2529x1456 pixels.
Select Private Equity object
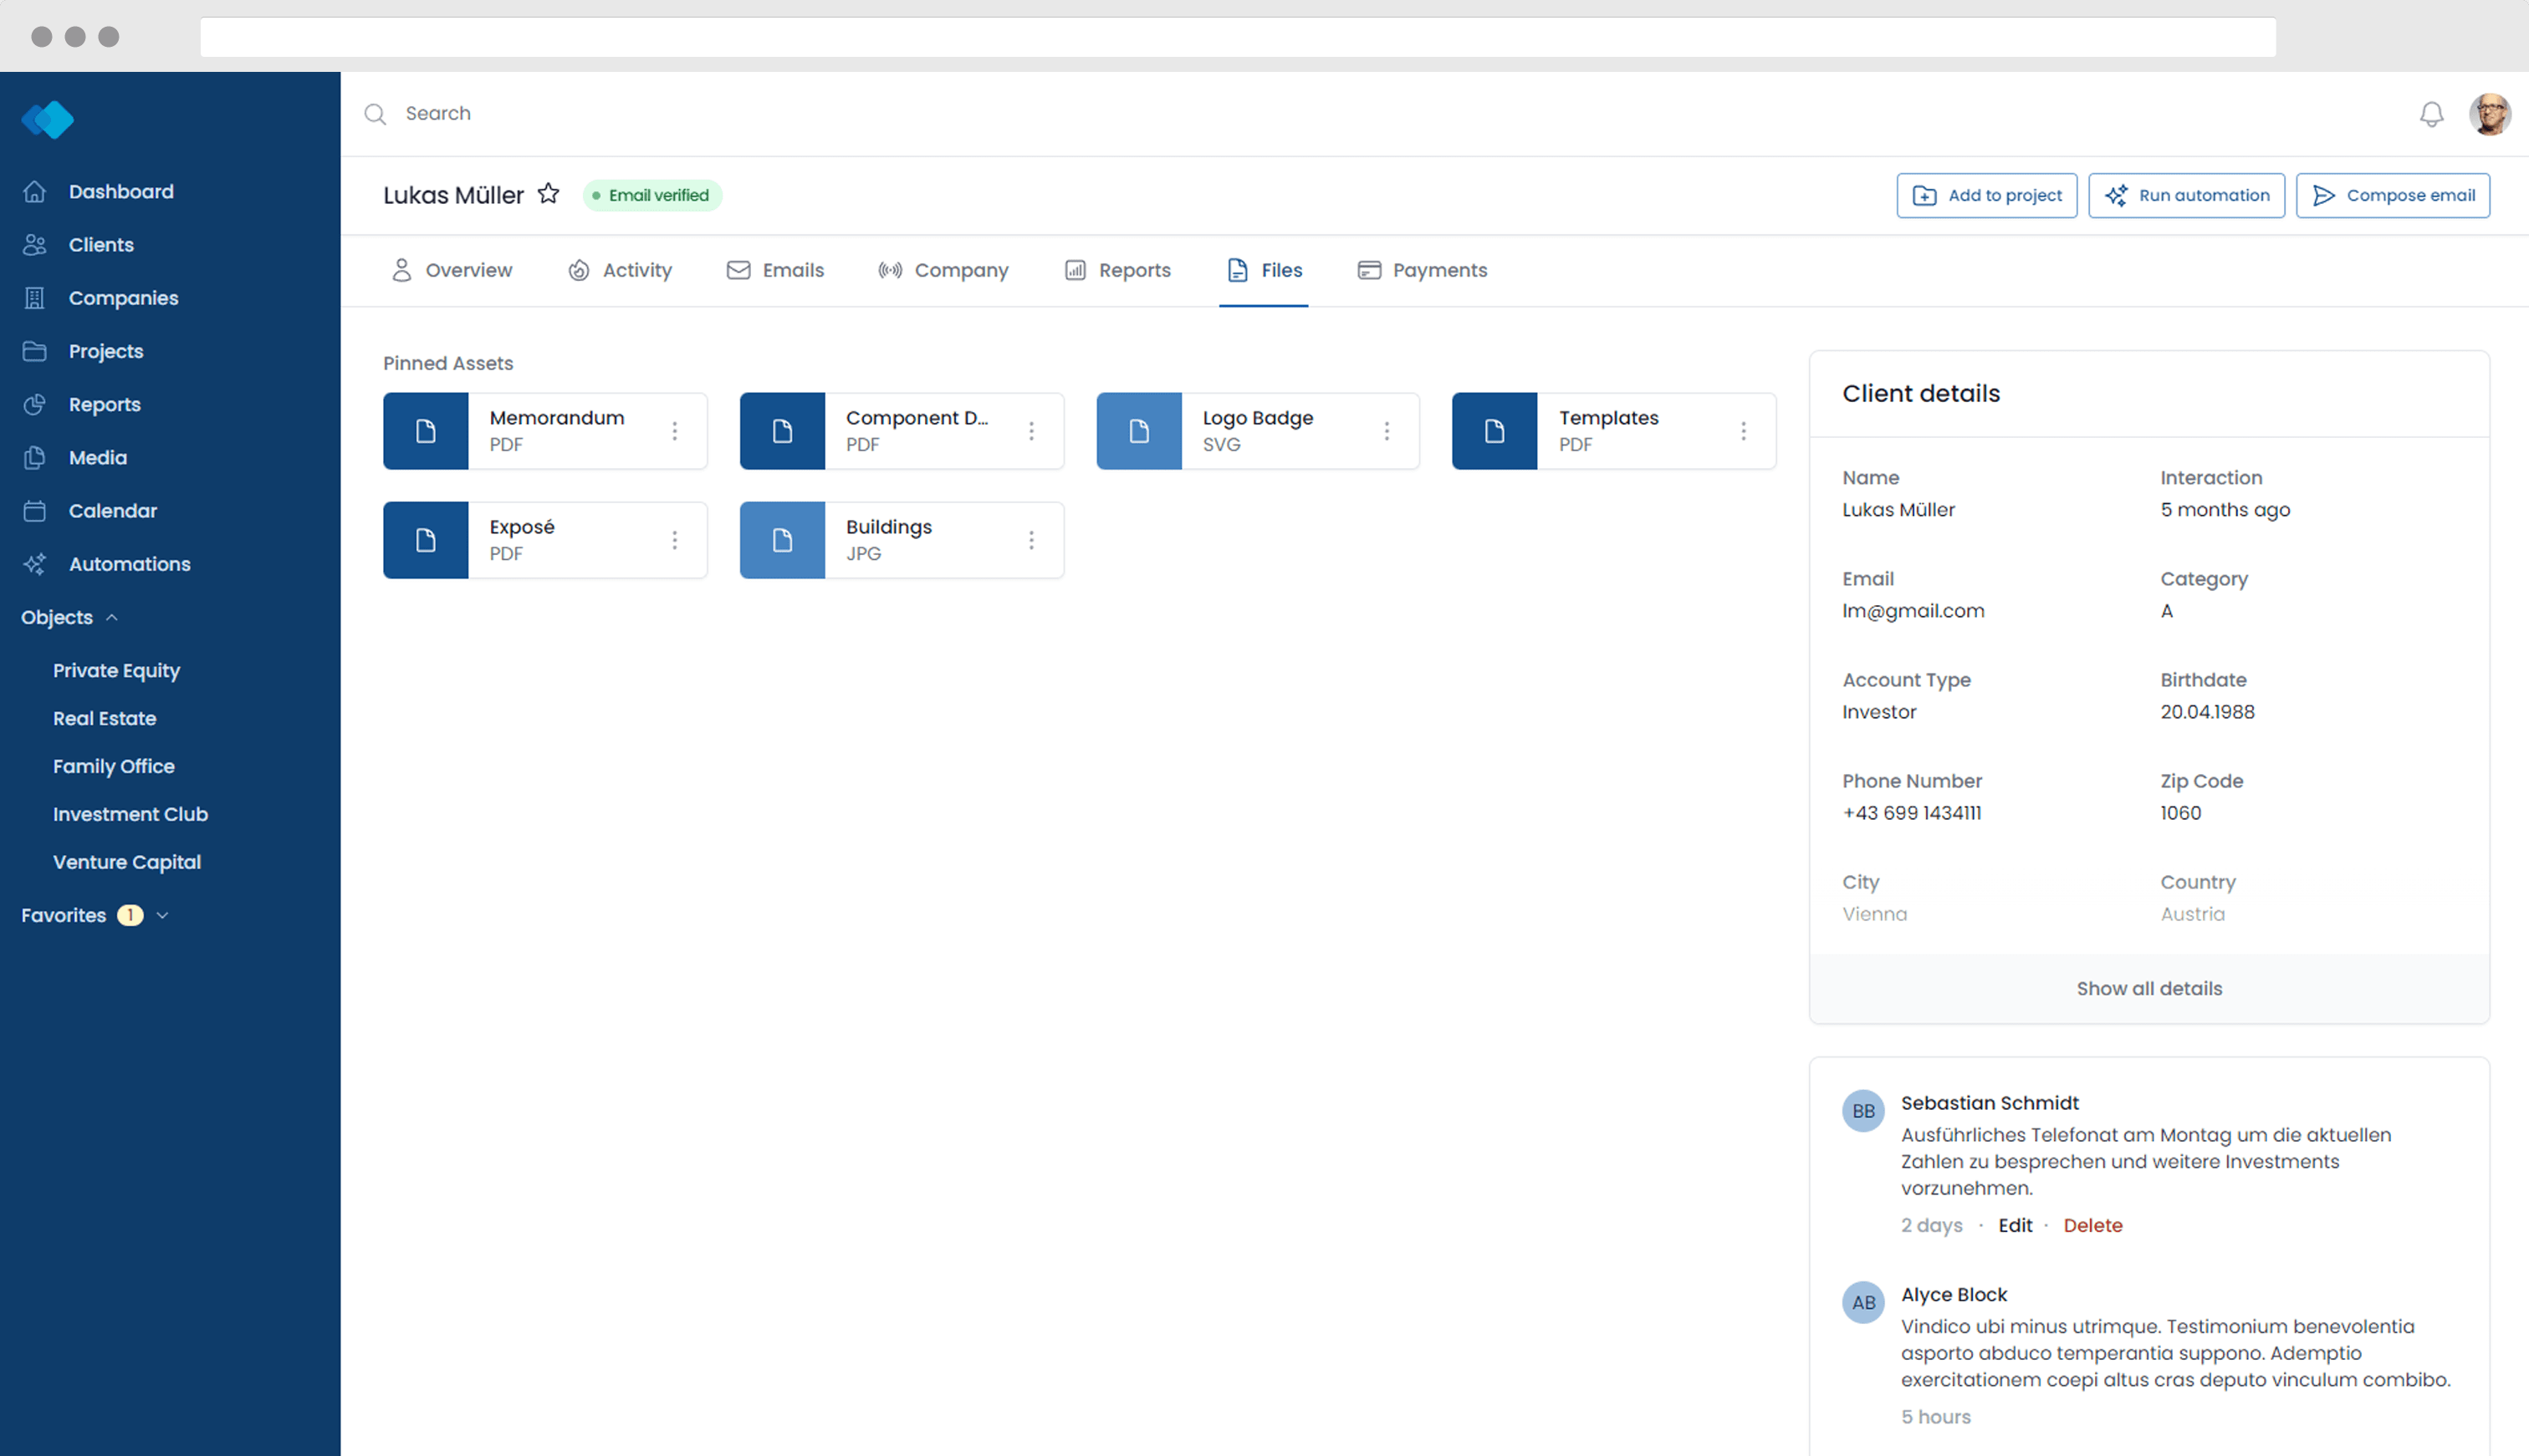pyautogui.click(x=116, y=670)
